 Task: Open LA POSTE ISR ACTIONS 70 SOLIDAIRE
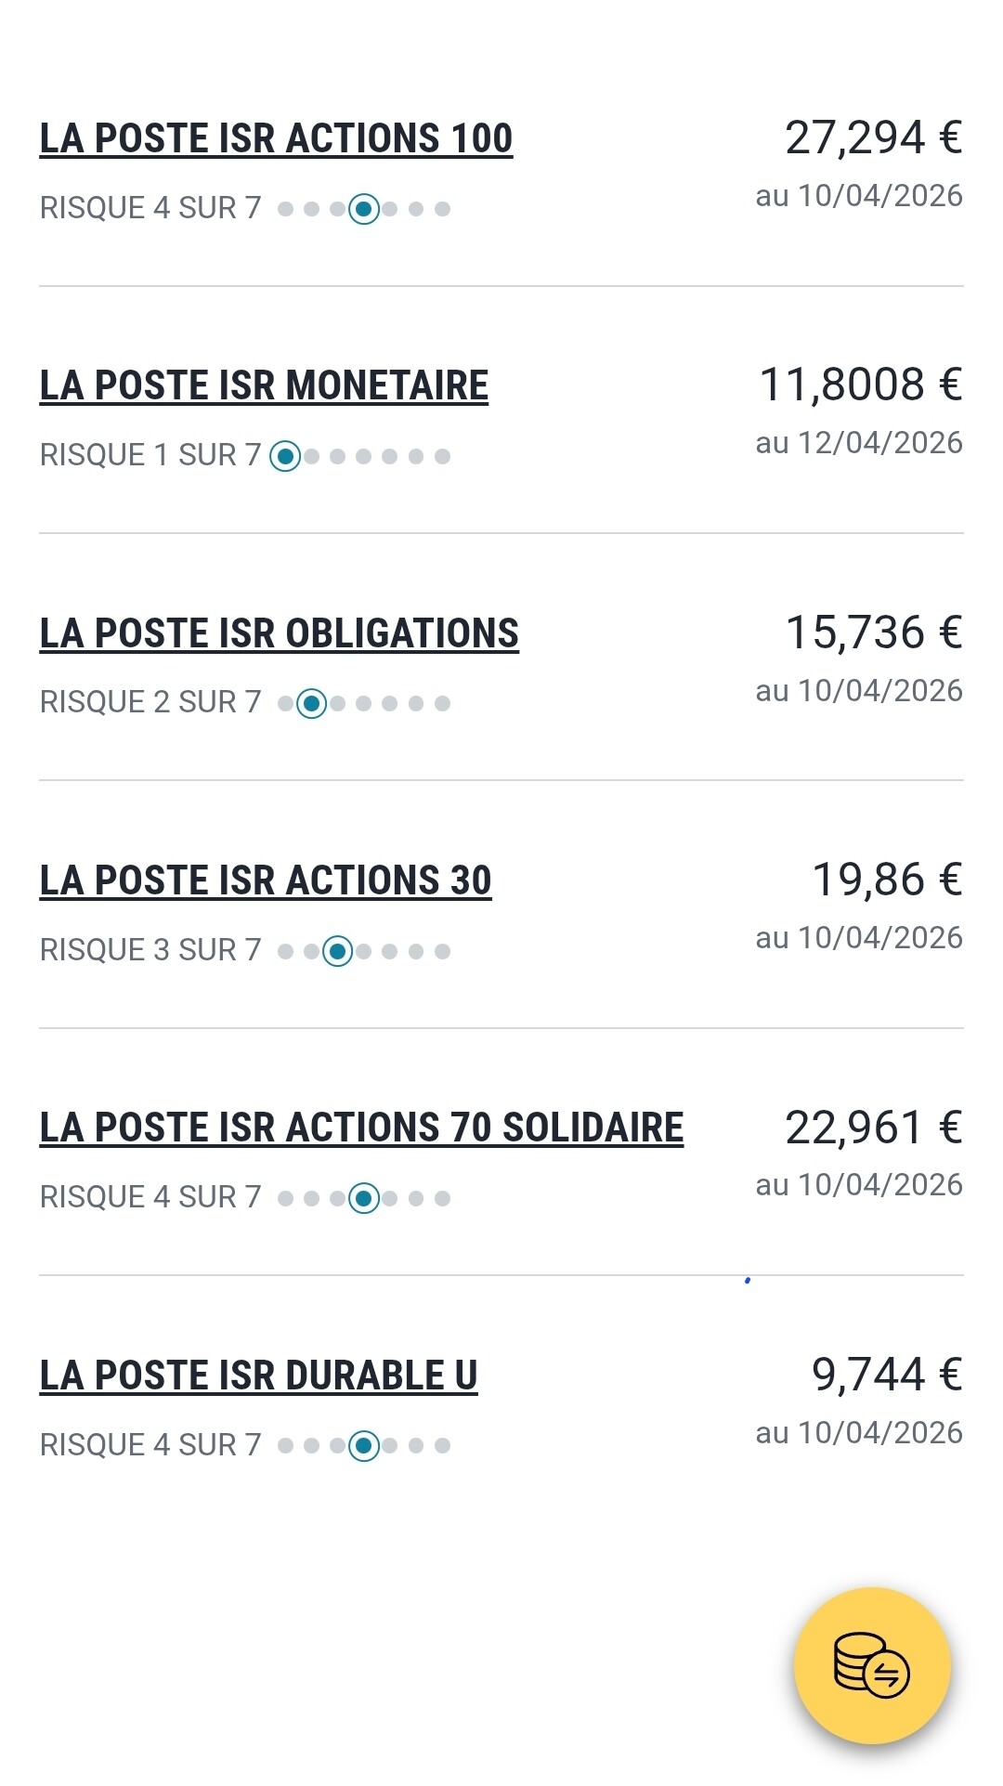point(361,1128)
